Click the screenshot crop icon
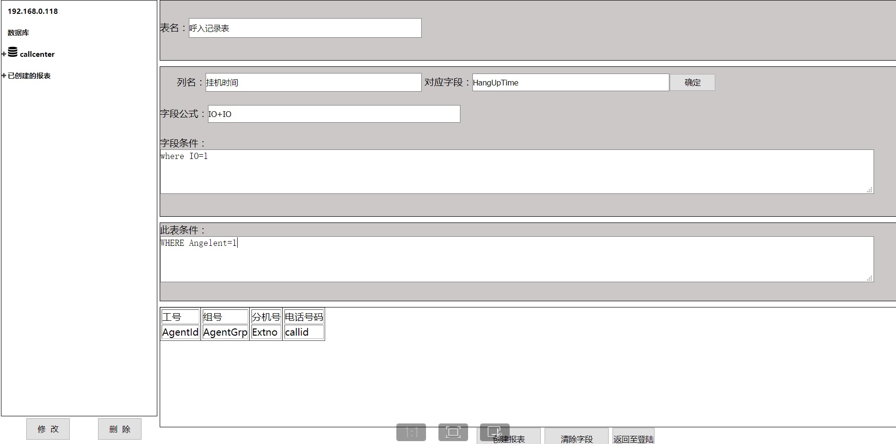 pyautogui.click(x=494, y=432)
